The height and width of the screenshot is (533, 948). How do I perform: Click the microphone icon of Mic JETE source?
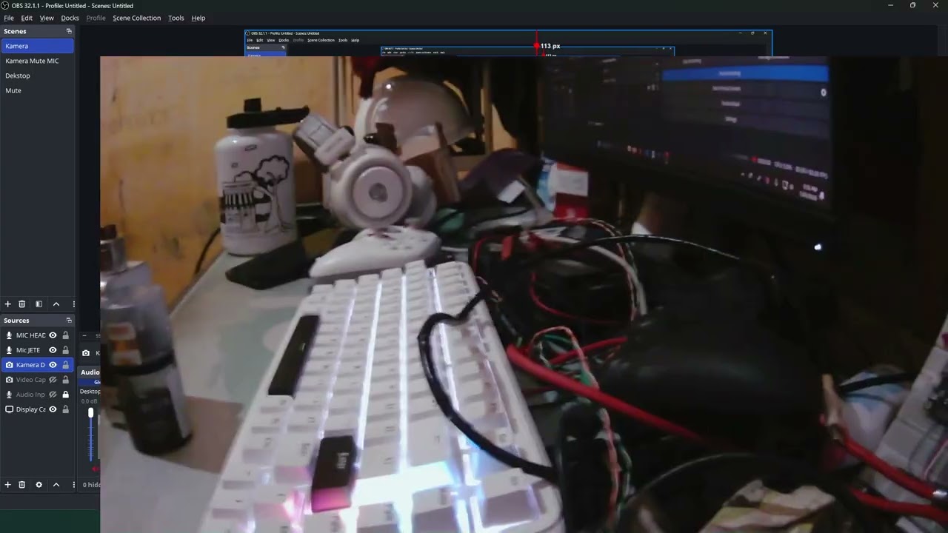[x=9, y=350]
